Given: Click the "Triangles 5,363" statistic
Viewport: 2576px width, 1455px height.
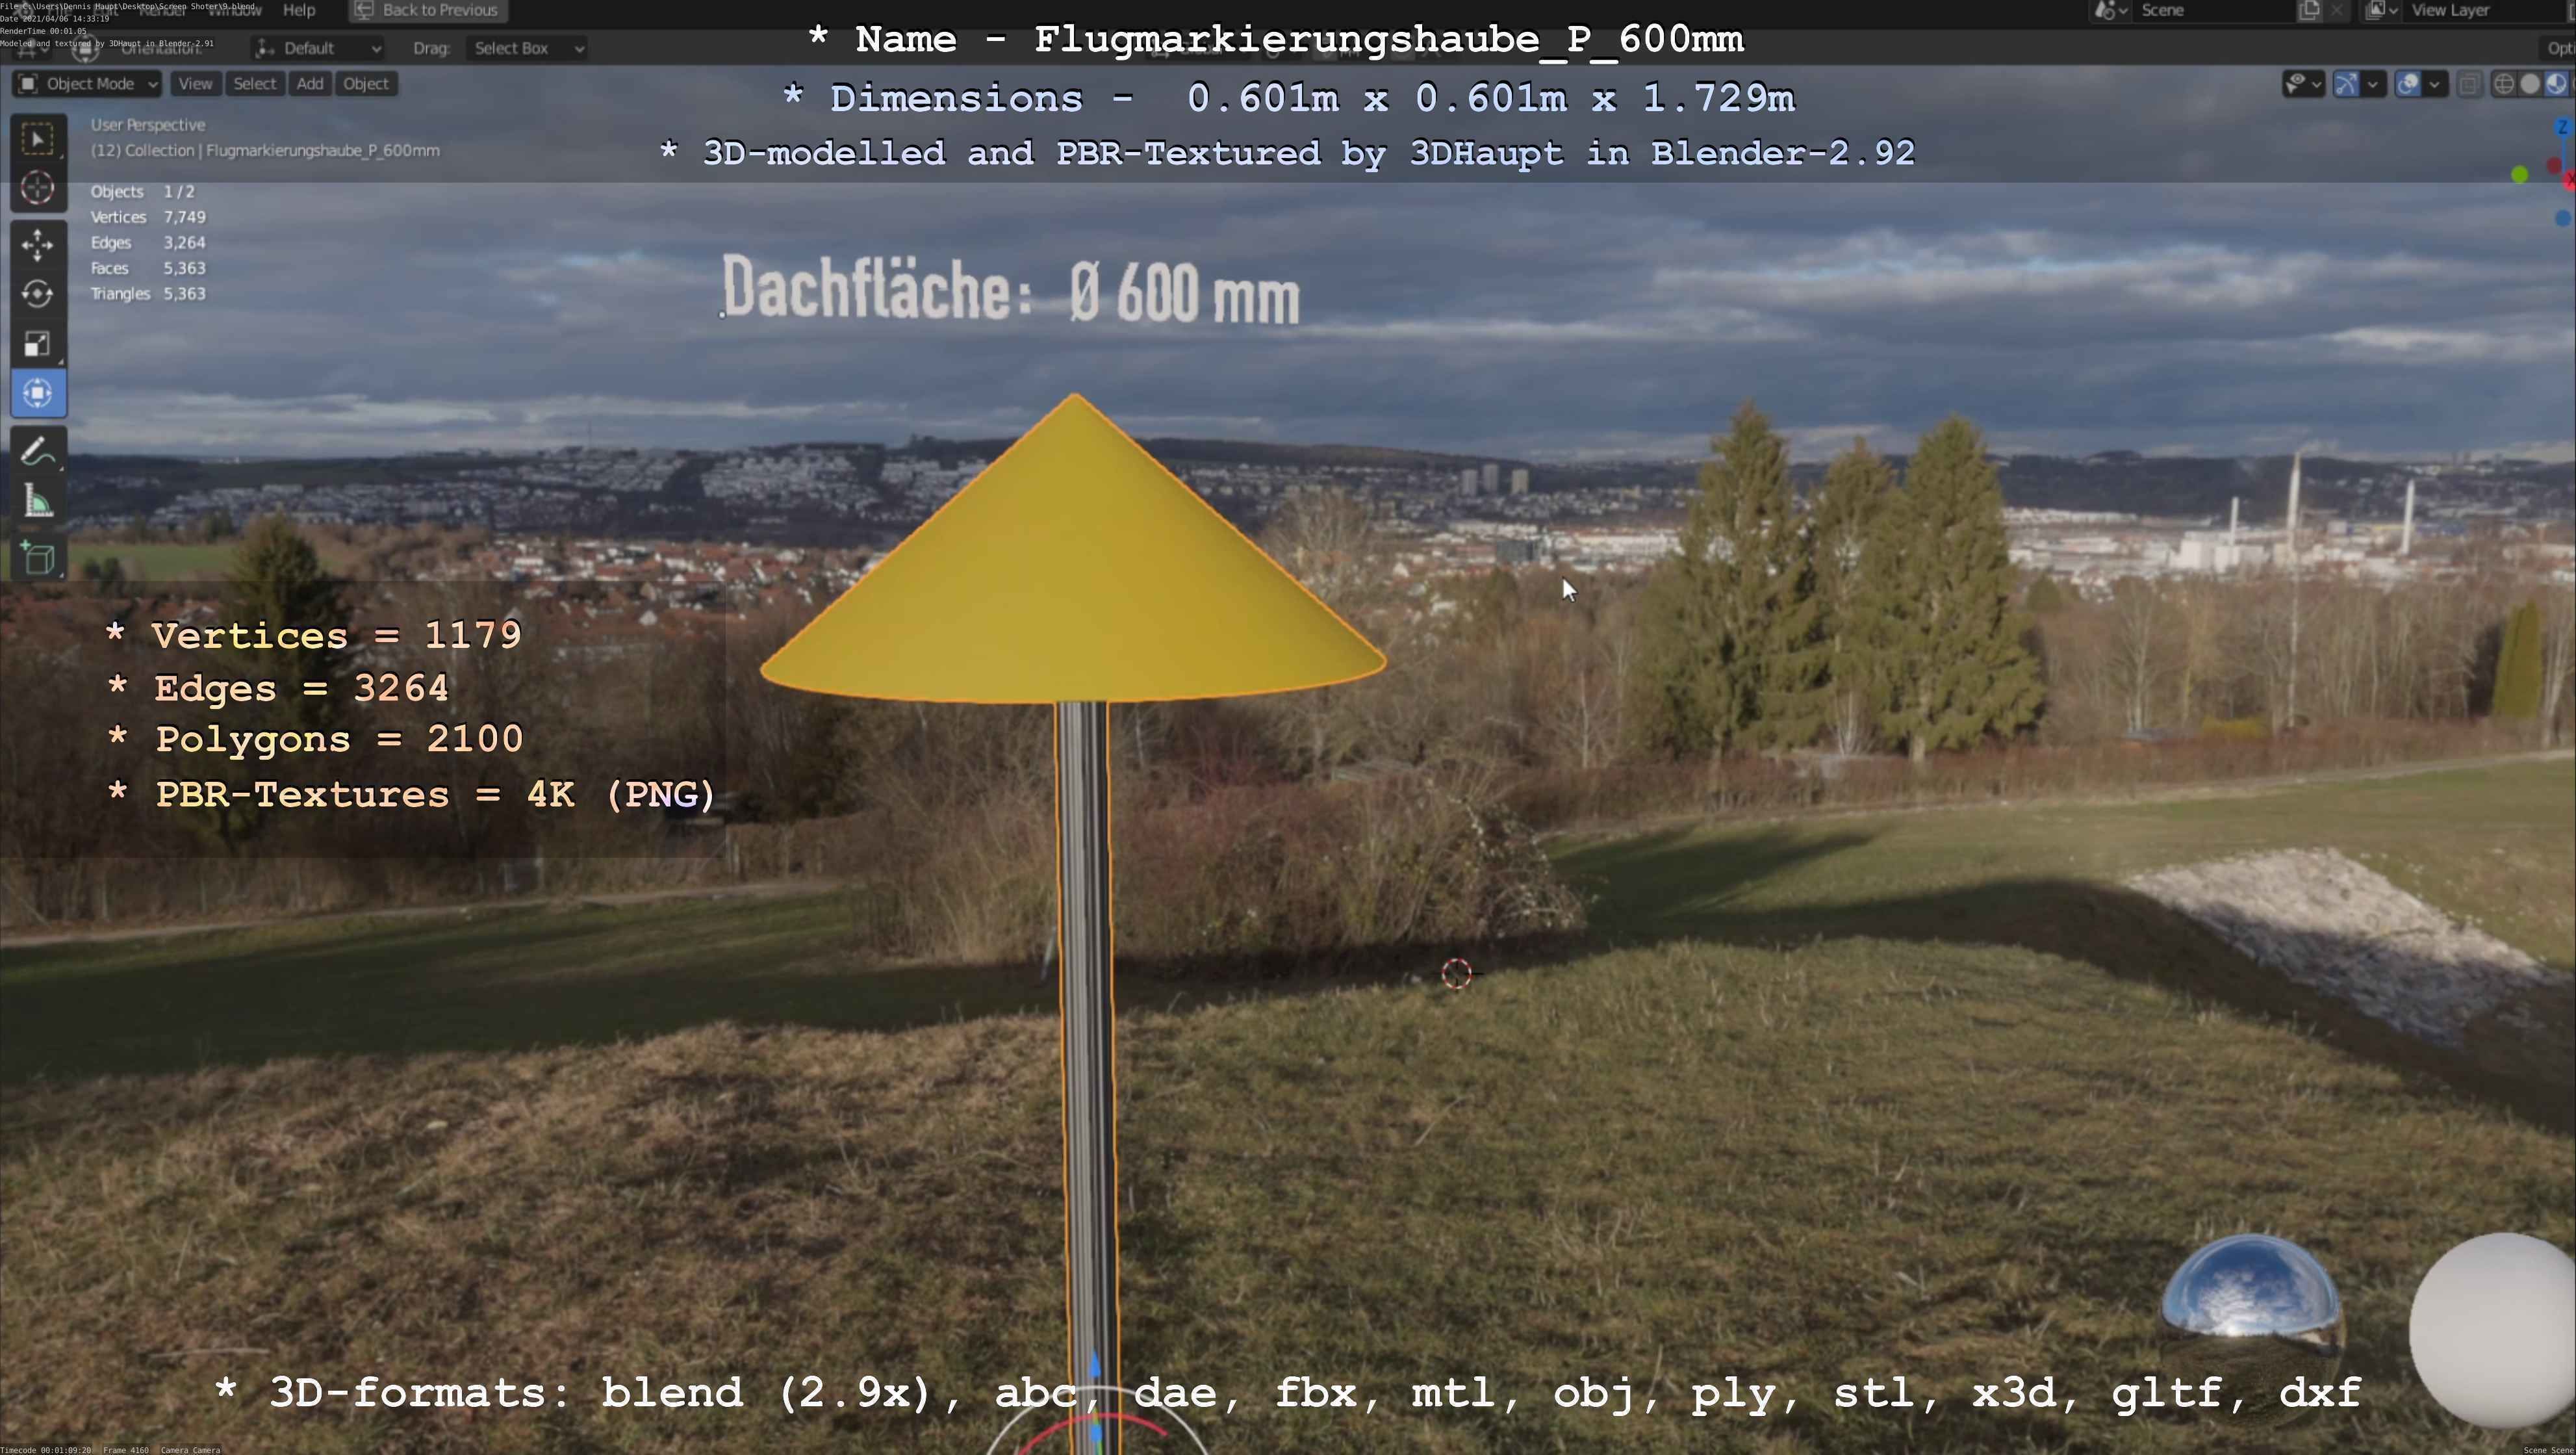Looking at the screenshot, I should pyautogui.click(x=148, y=294).
